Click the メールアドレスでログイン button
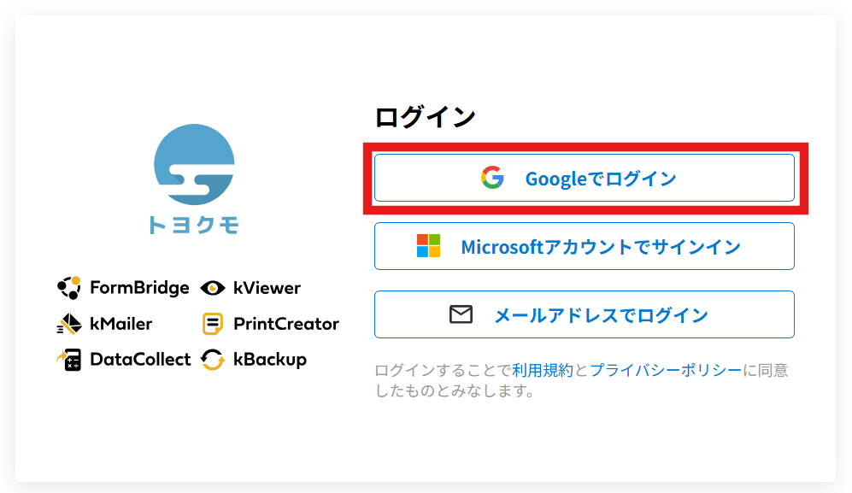This screenshot has width=852, height=493. tap(585, 314)
